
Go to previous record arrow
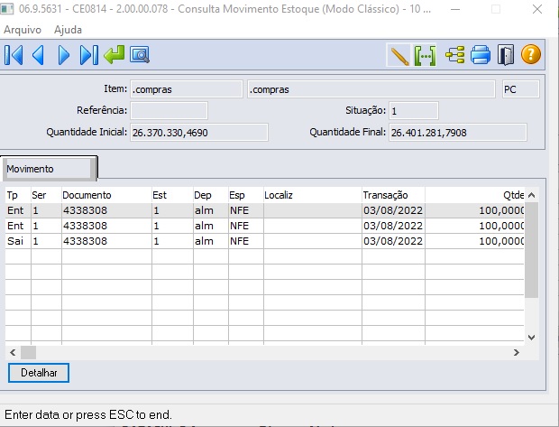38,55
